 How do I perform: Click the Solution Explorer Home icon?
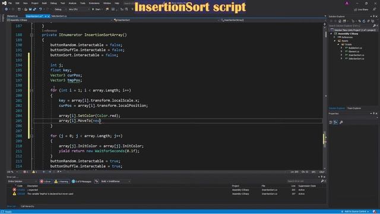340,21
